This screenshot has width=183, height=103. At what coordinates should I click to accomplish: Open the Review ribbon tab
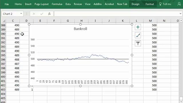click(78, 4)
